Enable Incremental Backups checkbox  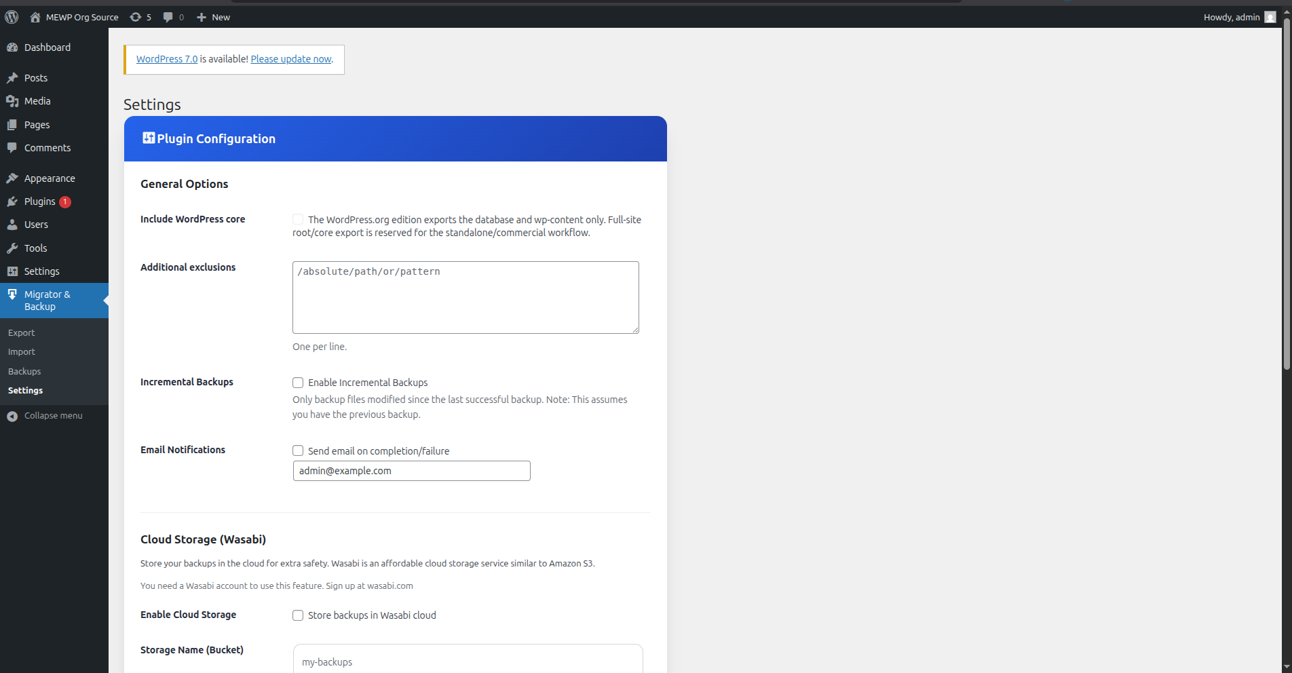coord(298,383)
